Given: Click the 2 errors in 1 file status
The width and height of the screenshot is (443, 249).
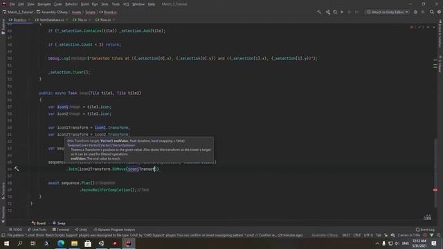Looking at the screenshot, I should pyautogui.click(x=408, y=235).
